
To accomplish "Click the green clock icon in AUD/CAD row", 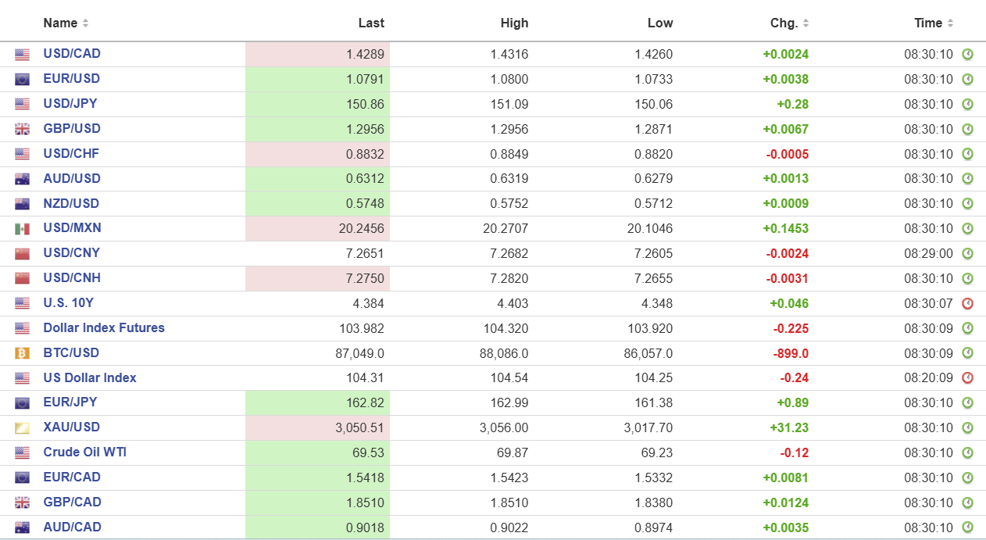I will (x=967, y=527).
